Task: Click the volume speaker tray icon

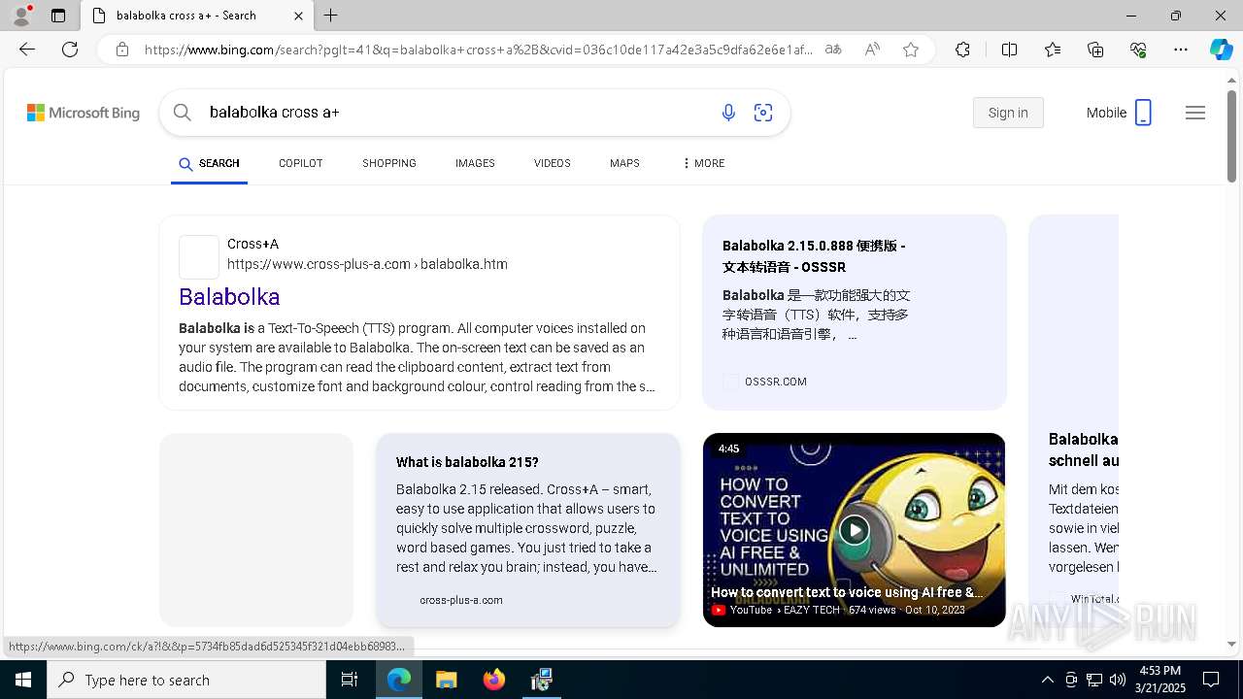Action: 1118,680
